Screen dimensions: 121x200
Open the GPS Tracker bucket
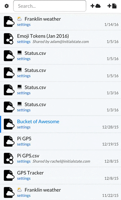pos(30,173)
